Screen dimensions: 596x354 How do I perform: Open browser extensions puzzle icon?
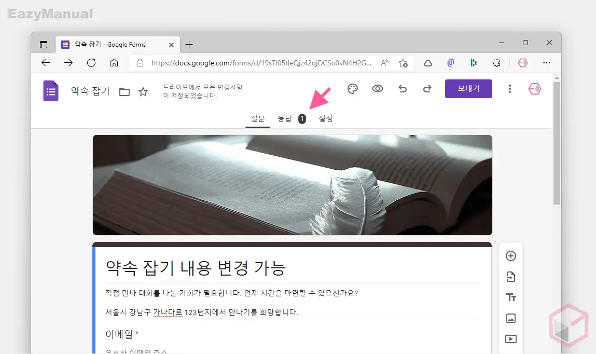click(496, 63)
